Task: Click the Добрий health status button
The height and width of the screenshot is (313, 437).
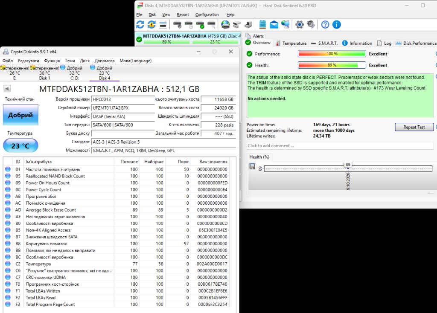Action: [20, 115]
